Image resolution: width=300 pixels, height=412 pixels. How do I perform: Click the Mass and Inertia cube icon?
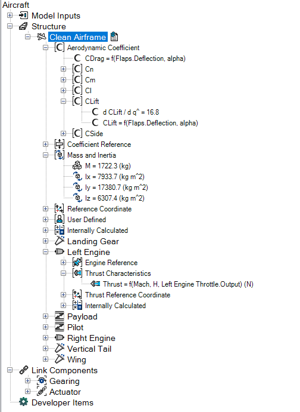click(60, 155)
